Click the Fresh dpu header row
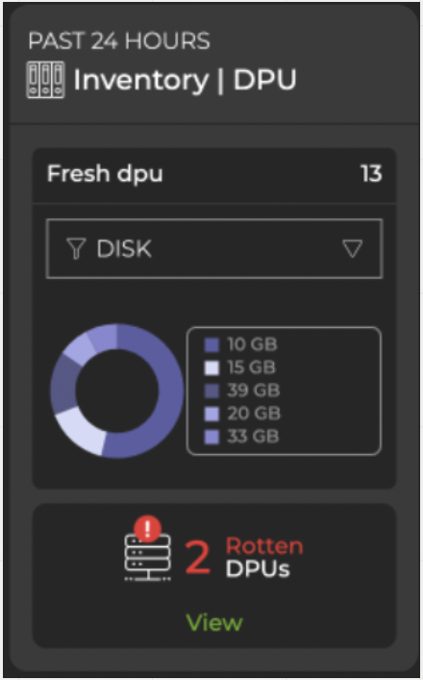423x680 pixels. [x=214, y=174]
